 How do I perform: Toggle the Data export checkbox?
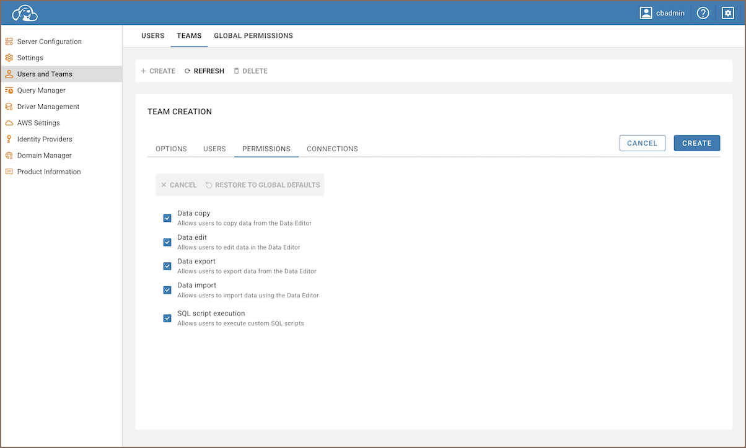167,266
